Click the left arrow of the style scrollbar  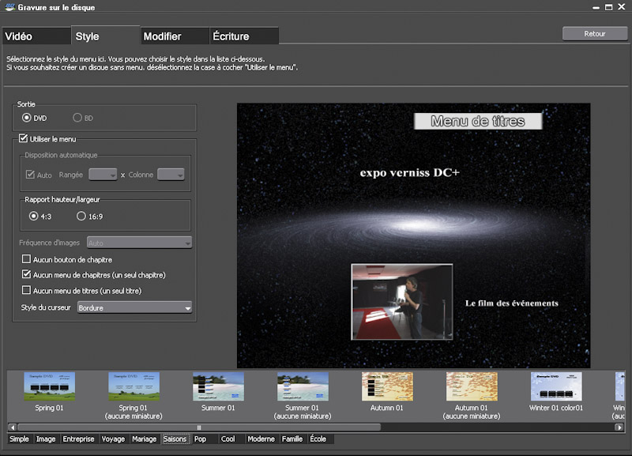(12, 427)
